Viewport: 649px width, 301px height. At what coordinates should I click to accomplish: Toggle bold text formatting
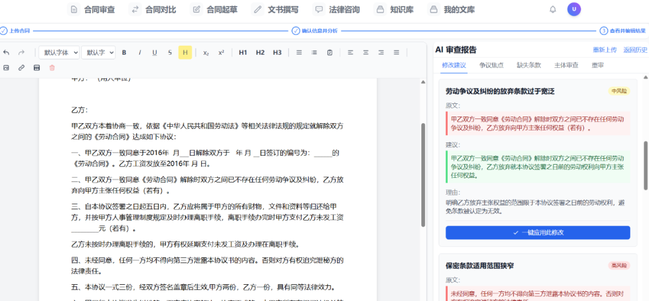[124, 52]
